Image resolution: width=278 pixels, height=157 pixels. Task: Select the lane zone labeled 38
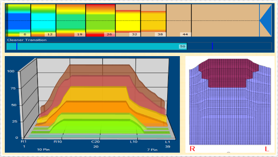click(153, 20)
